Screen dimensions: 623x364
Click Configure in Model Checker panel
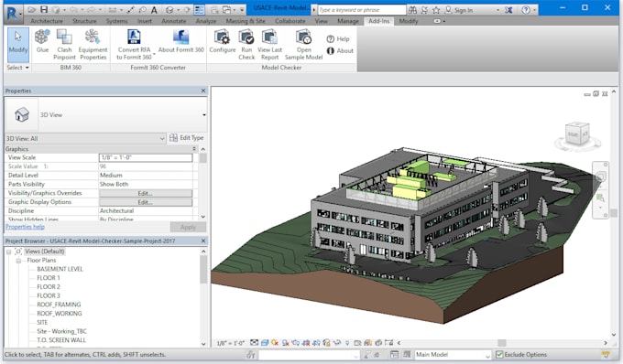223,41
